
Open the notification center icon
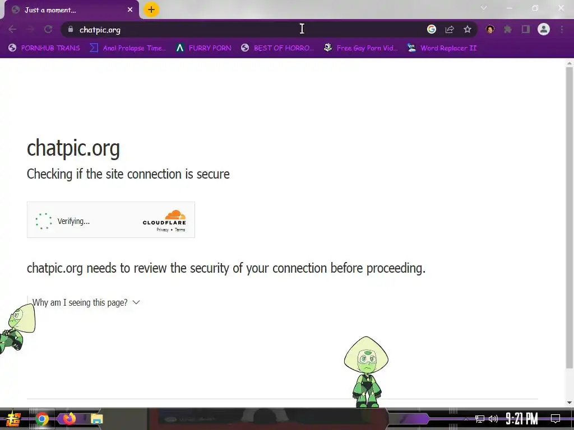click(556, 419)
